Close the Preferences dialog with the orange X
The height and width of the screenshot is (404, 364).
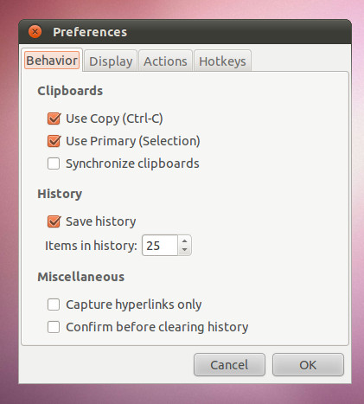coord(35,32)
